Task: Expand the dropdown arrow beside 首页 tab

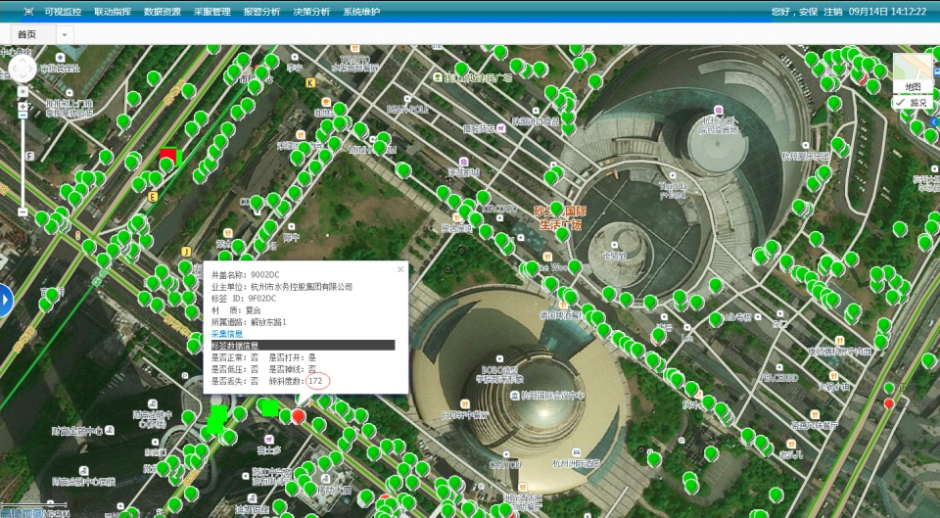Action: (65, 34)
